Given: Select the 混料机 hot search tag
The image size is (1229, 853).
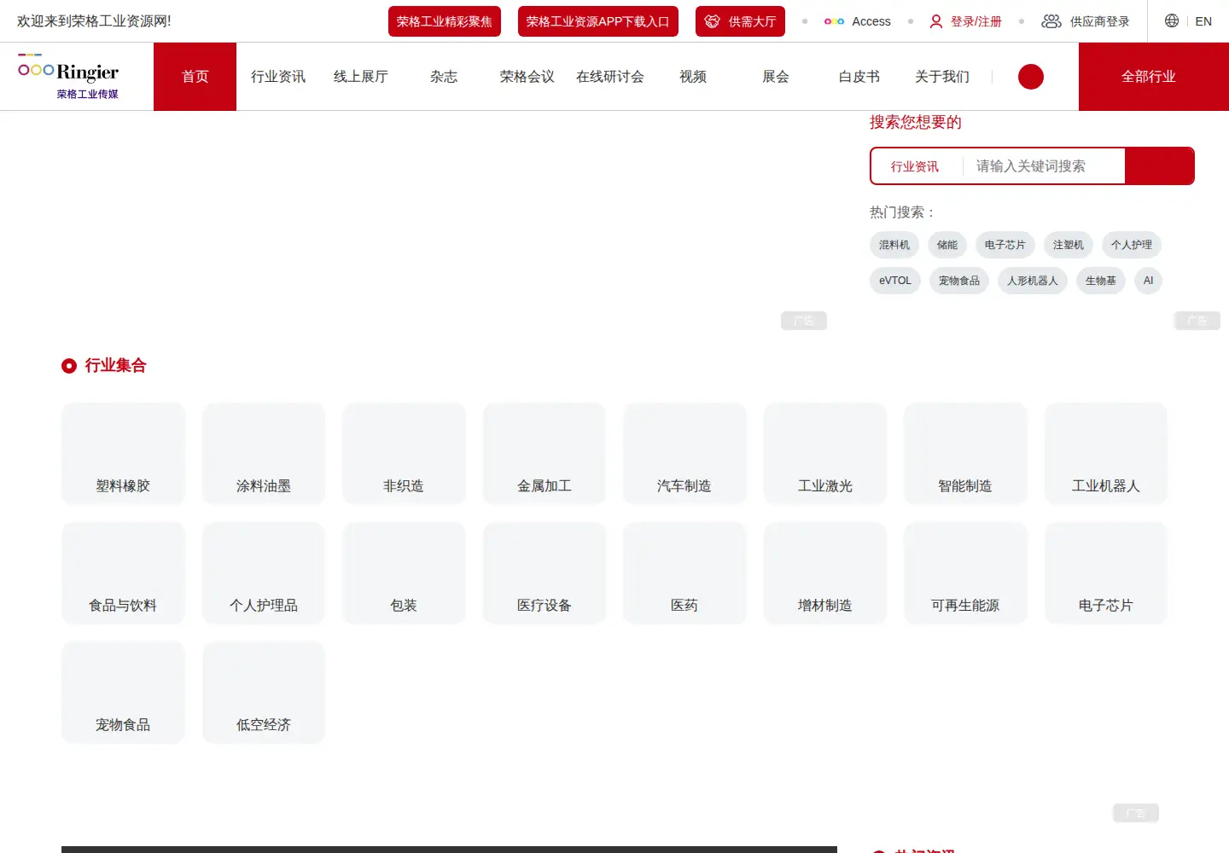Looking at the screenshot, I should [894, 245].
